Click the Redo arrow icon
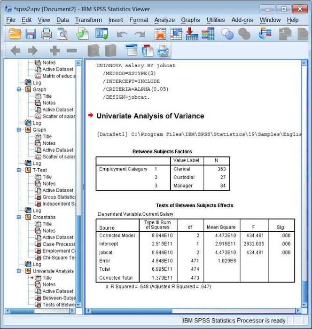Image resolution: width=312 pixels, height=329 pixels. 140,34
